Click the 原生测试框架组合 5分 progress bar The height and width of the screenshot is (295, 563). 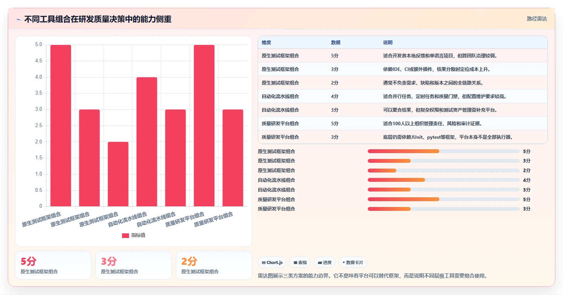click(444, 151)
